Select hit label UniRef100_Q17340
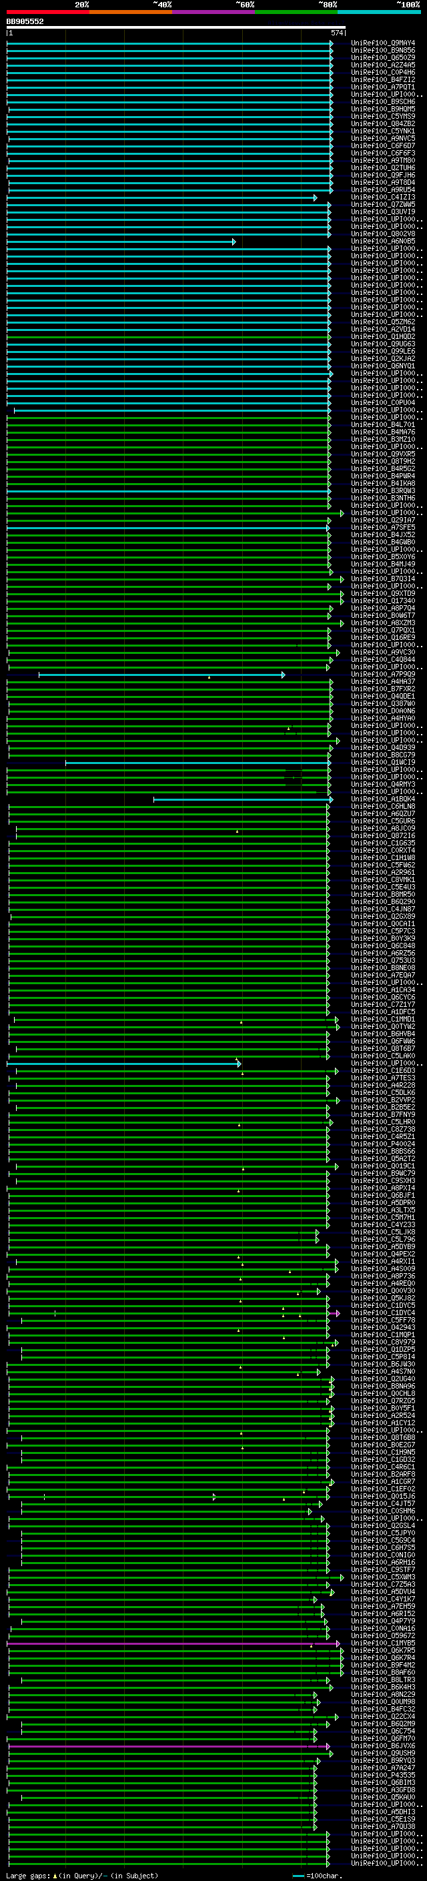Image resolution: width=427 pixels, height=1881 pixels. point(383,601)
